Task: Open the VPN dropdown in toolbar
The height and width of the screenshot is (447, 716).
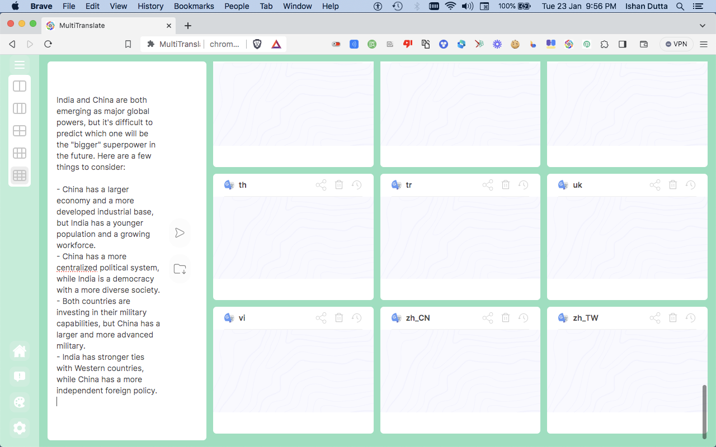Action: (x=676, y=44)
